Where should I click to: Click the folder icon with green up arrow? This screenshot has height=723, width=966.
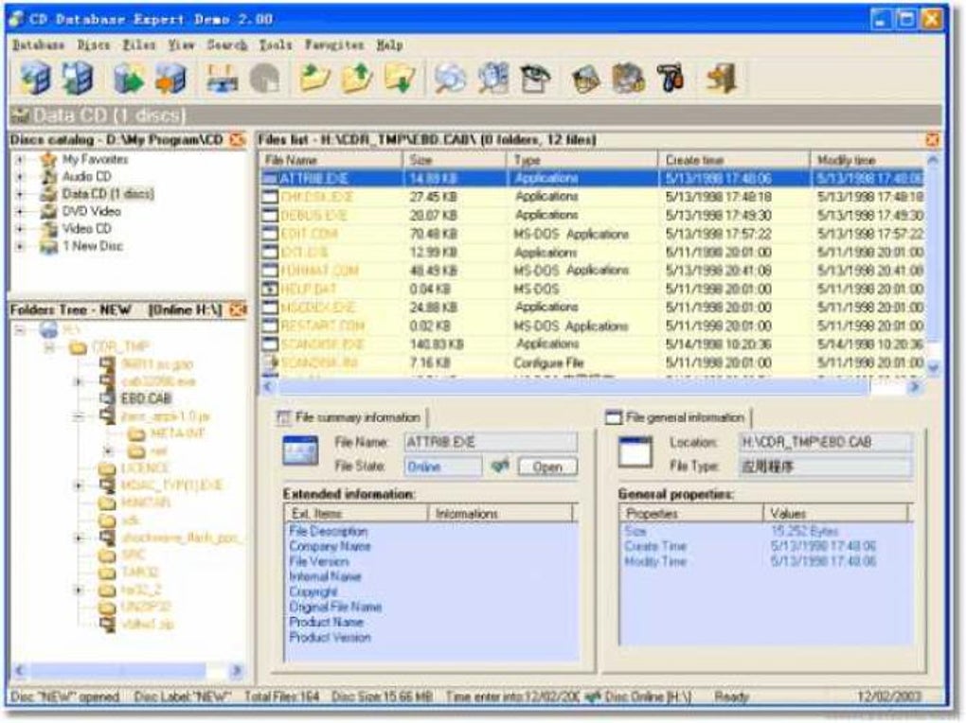[x=357, y=79]
